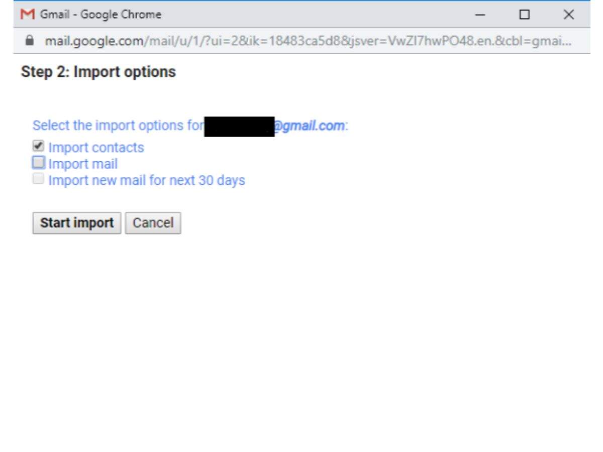
Task: Tick the Import new mail for 30 days checkbox
Action: tap(38, 179)
